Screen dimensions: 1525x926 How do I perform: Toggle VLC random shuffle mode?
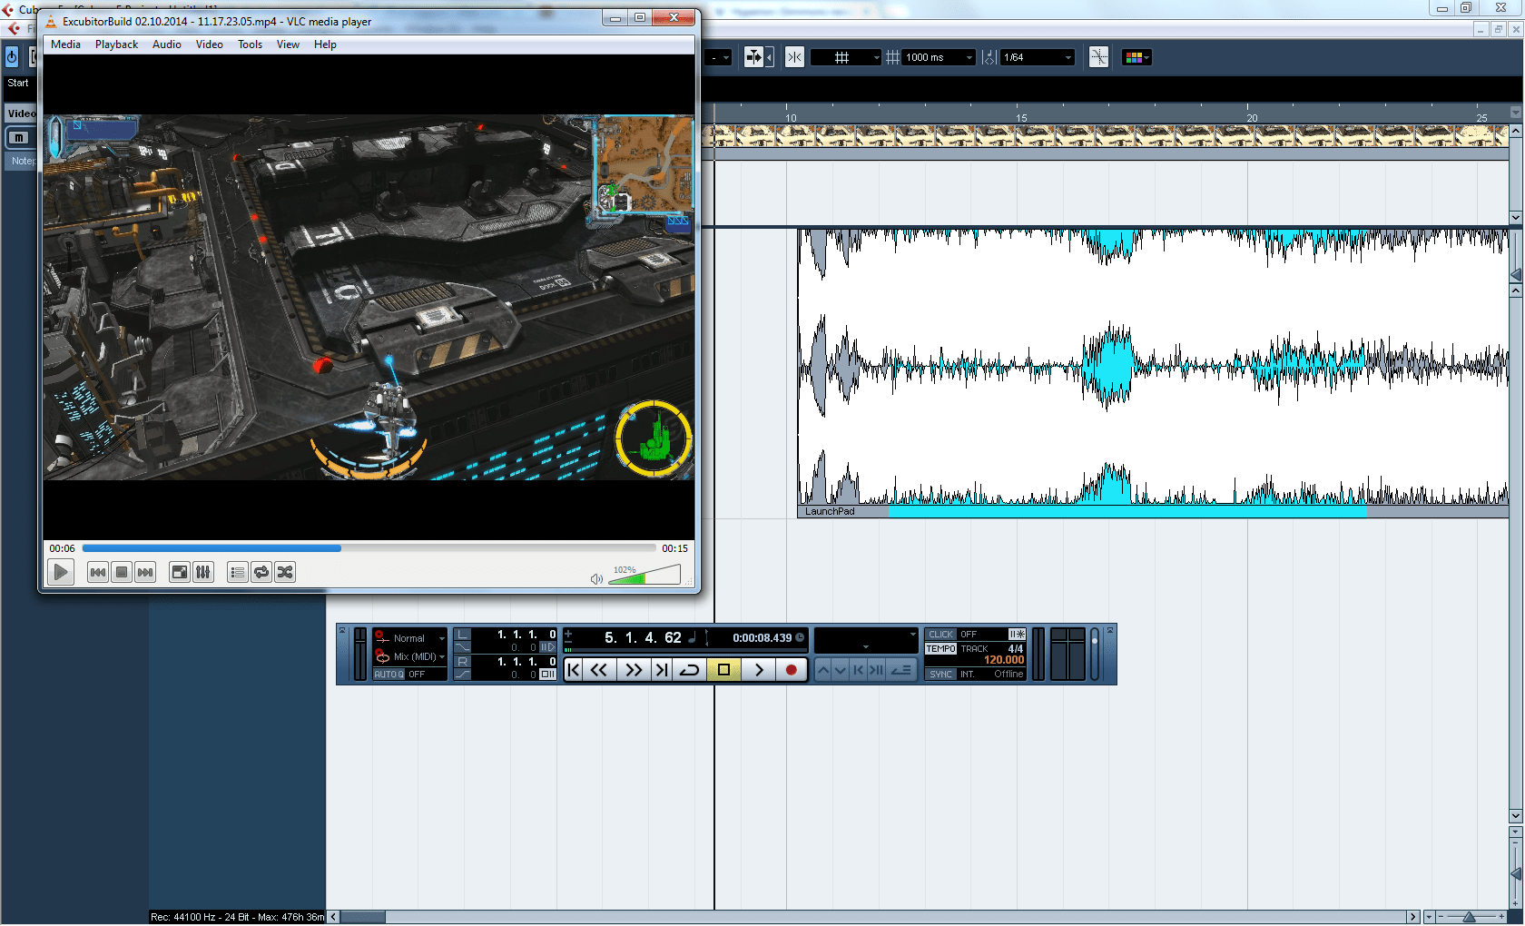pyautogui.click(x=285, y=572)
